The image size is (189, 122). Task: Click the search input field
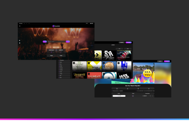click(56, 42)
